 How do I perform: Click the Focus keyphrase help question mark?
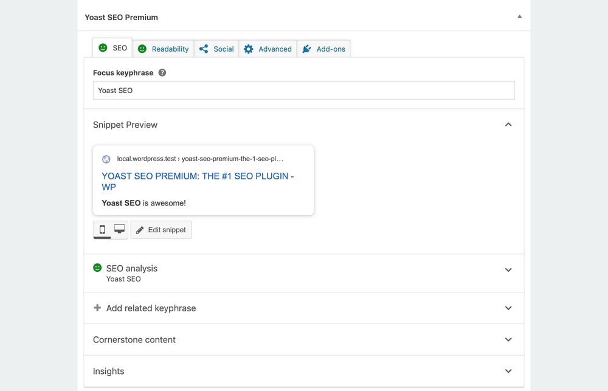162,72
